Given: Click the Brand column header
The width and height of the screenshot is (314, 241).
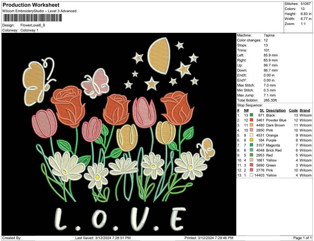Looking at the screenshot, I should tap(305, 110).
